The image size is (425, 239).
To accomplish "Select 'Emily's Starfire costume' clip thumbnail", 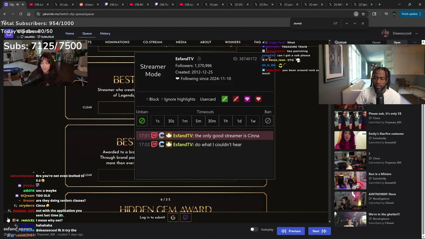I will coord(350,140).
